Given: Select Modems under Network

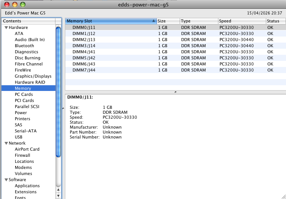Looking at the screenshot, I should tap(23, 167).
